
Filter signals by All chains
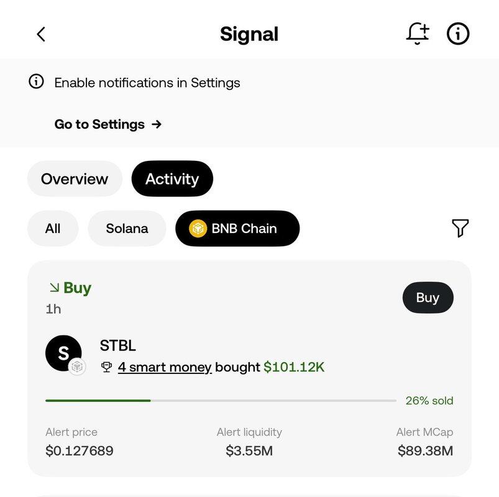(53, 229)
